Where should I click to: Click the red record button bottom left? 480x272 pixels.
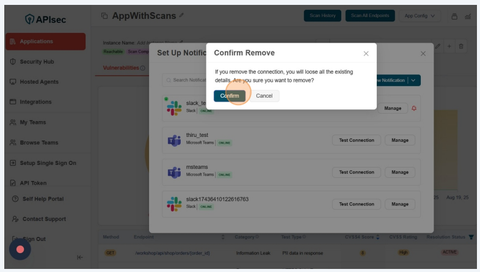pyautogui.click(x=20, y=249)
